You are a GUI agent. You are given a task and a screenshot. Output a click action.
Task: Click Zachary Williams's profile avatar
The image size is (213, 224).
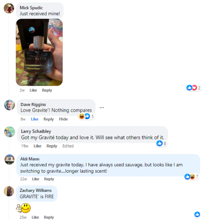pyautogui.click(x=9, y=191)
